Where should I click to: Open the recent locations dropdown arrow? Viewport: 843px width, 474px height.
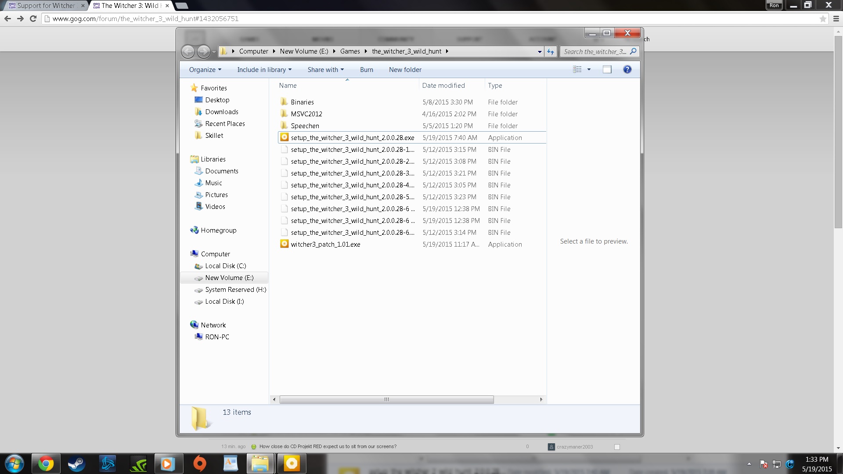coord(214,52)
